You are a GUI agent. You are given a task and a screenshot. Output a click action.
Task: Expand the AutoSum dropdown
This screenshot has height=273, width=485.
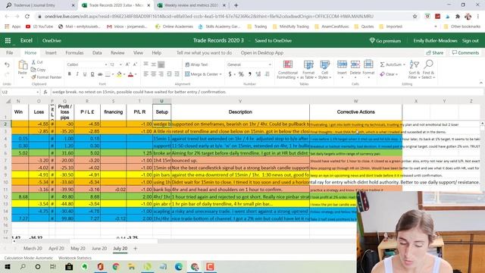[x=404, y=64]
